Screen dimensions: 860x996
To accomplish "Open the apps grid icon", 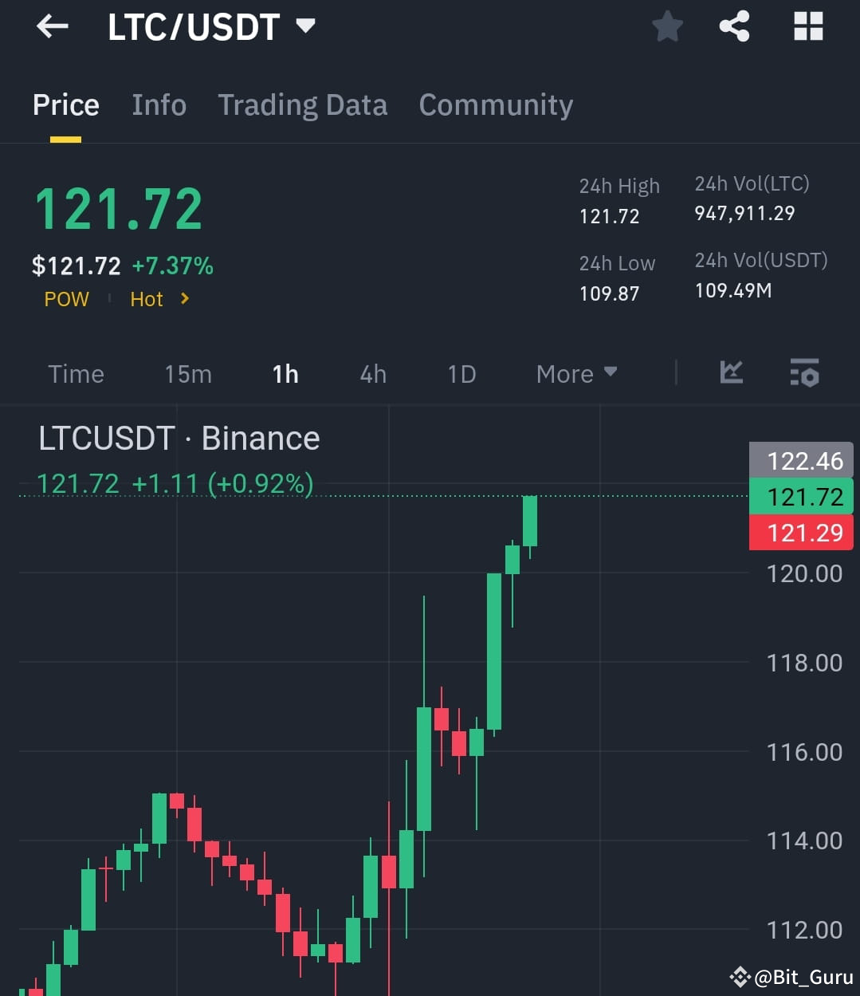I will 808,26.
